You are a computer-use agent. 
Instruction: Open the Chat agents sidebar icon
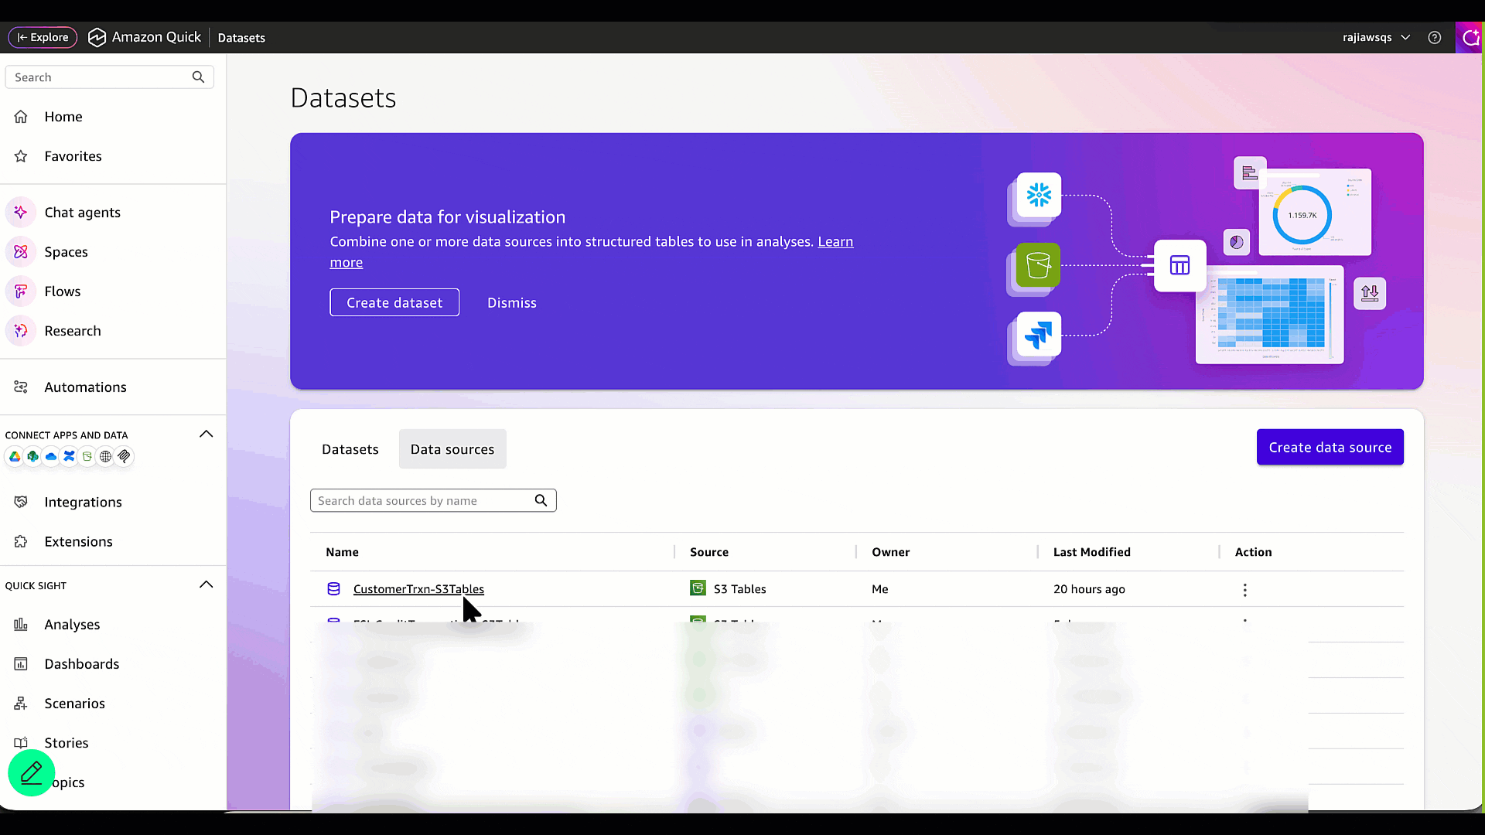click(x=21, y=212)
